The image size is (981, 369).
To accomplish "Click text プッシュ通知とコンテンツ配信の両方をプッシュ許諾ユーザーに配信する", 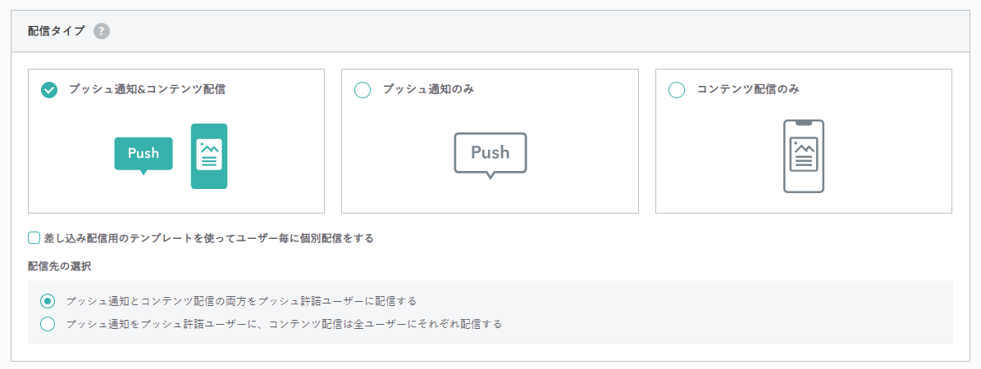I will [x=241, y=301].
